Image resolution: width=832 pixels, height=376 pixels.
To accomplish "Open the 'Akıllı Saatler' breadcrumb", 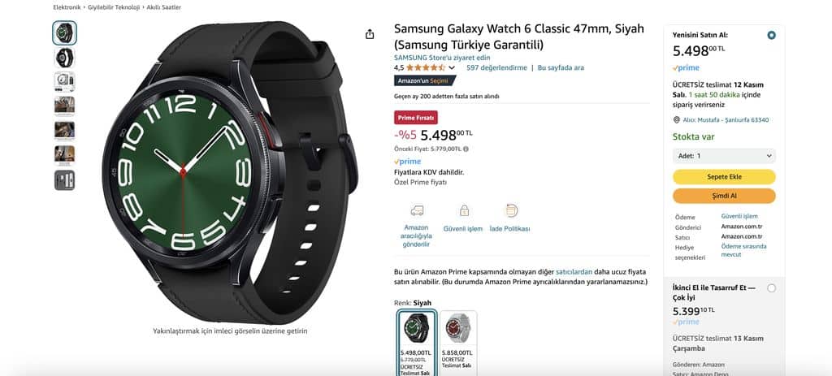I will pos(164,7).
